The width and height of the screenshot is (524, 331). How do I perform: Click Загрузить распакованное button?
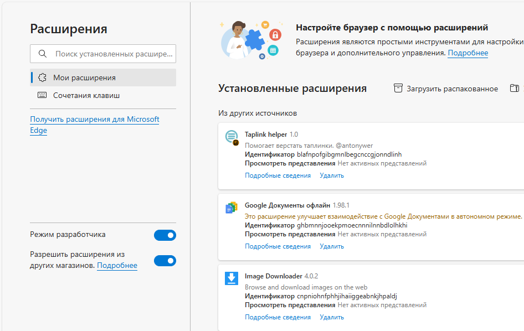[446, 89]
